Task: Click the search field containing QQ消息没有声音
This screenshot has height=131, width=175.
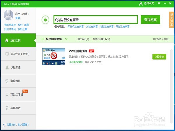Action: (96, 20)
